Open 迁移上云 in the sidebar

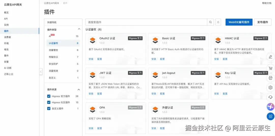point(9,74)
